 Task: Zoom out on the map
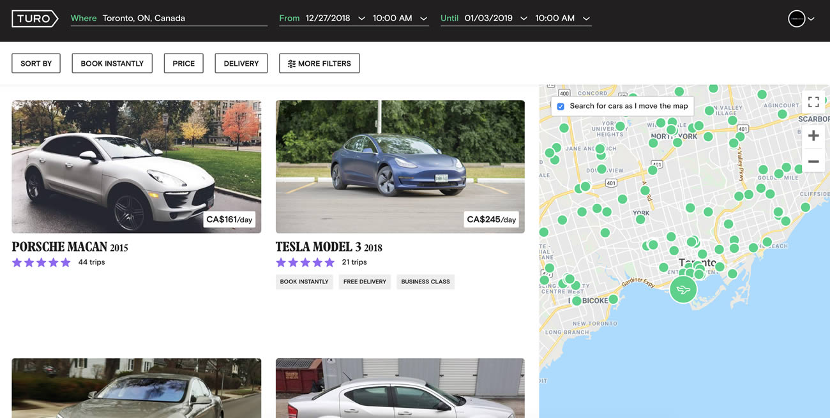pos(813,161)
